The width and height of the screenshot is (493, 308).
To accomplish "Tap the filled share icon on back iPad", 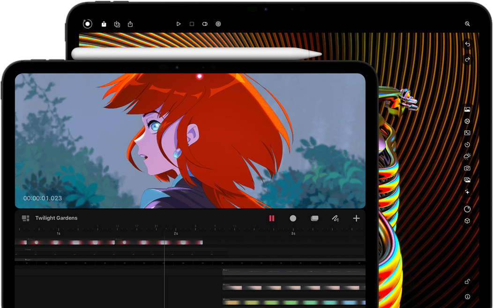I will (x=104, y=24).
